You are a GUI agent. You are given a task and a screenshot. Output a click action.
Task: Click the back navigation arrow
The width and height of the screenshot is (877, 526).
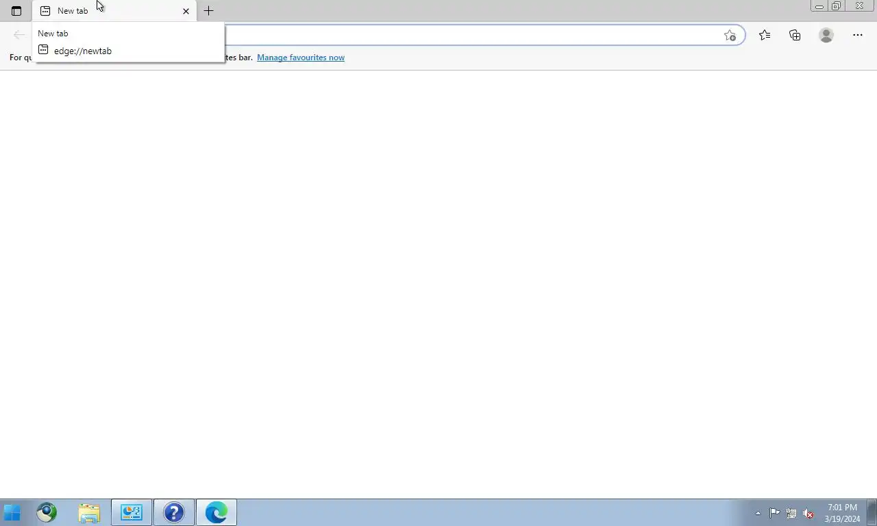coord(18,35)
